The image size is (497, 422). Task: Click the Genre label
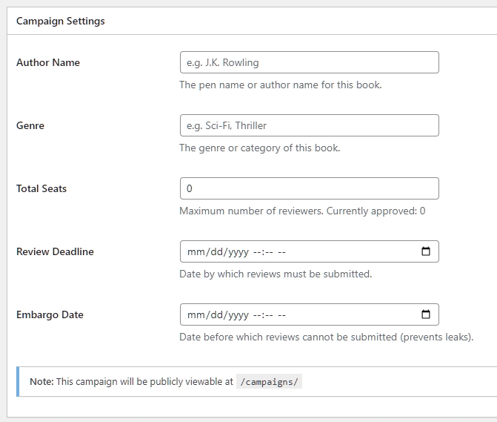30,125
